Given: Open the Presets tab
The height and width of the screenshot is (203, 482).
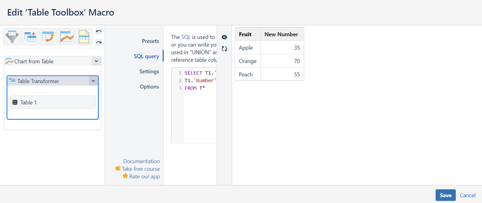Looking at the screenshot, I should (x=151, y=41).
